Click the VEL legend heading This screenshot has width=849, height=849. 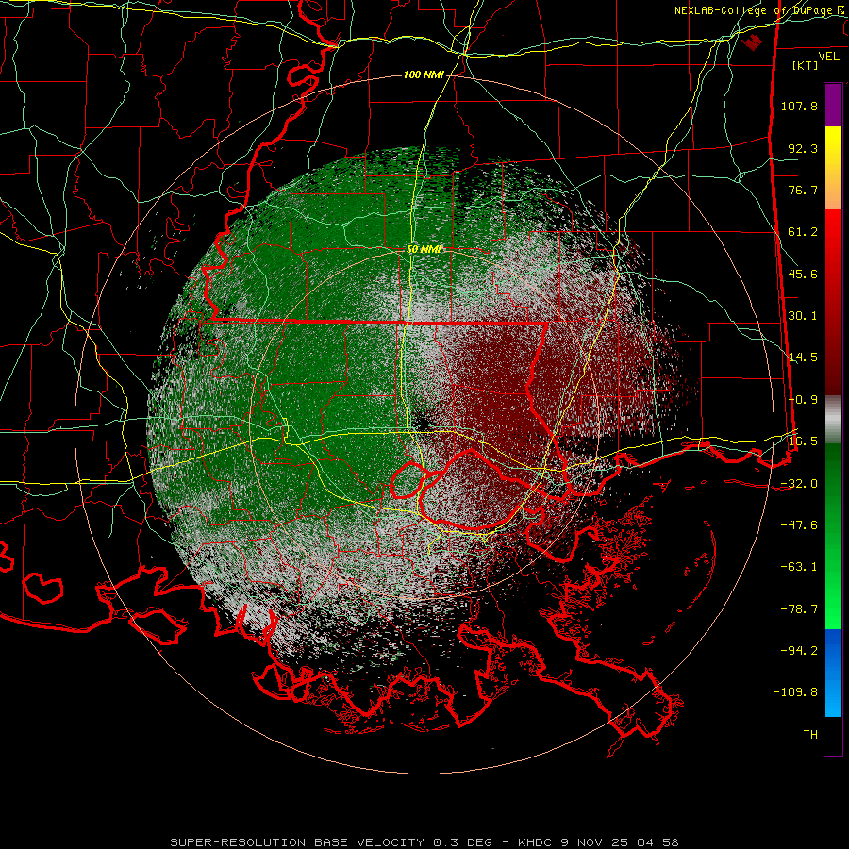click(x=828, y=57)
